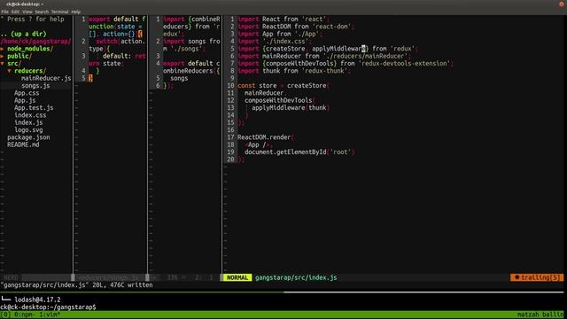Select tmux window 1:vim*
This screenshot has height=319, width=567.
(x=50, y=315)
